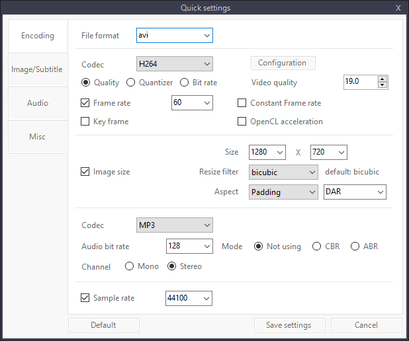Switch to the Encoding tab
This screenshot has height=341, width=409.
coord(38,36)
